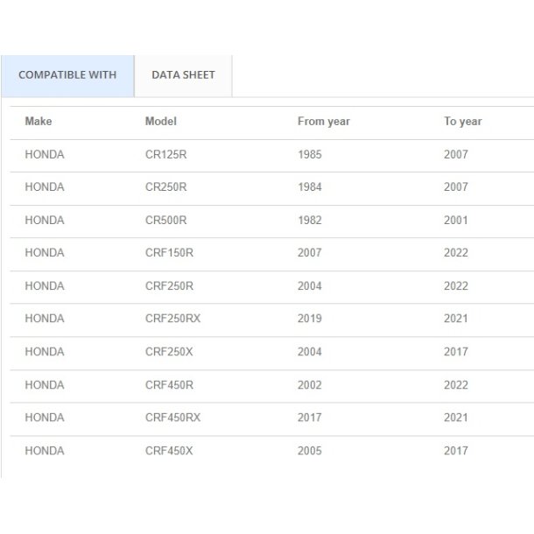
Task: Select the CR250R model cell
Action: [x=165, y=187]
